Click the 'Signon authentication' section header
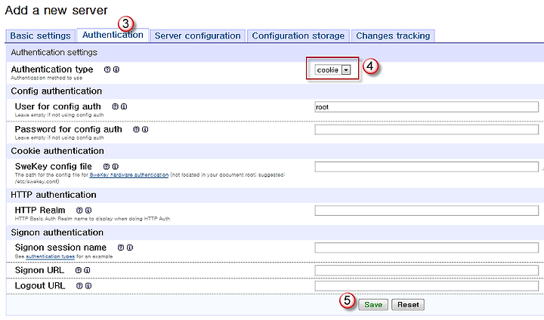 [57, 232]
